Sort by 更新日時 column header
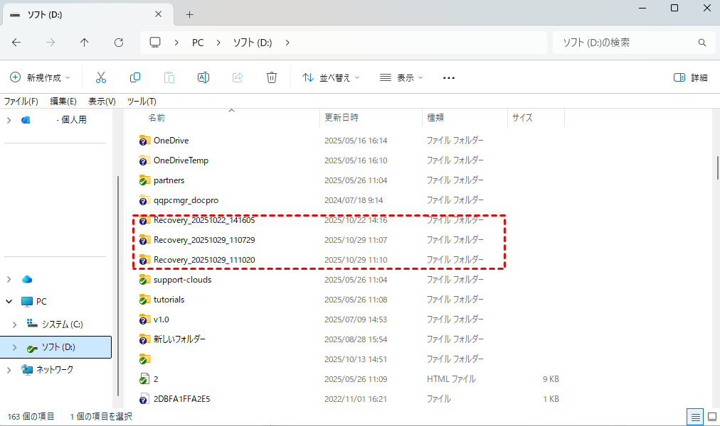 [342, 118]
